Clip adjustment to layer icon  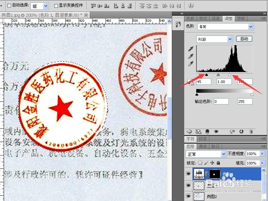[x=207, y=131]
